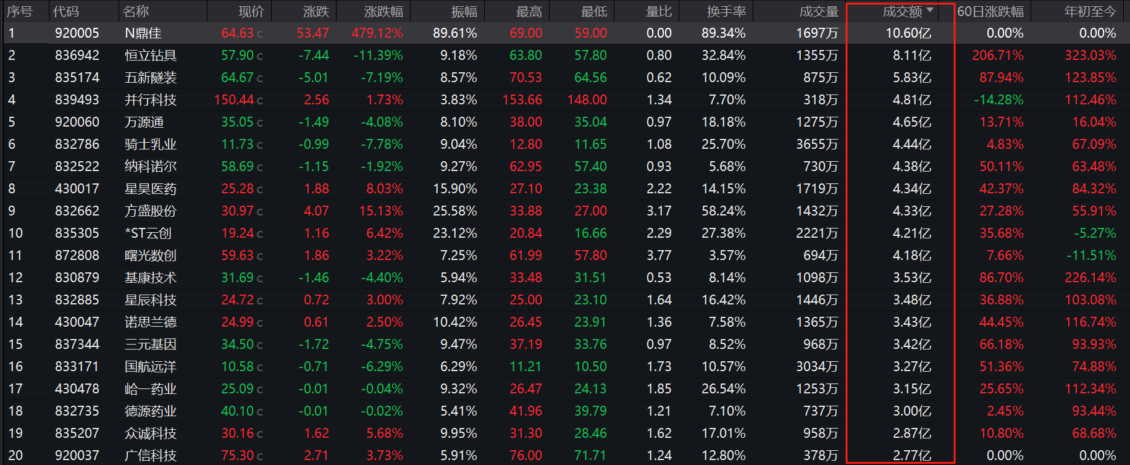Select stock 恒立钻具
The image size is (1130, 465).
[151, 56]
